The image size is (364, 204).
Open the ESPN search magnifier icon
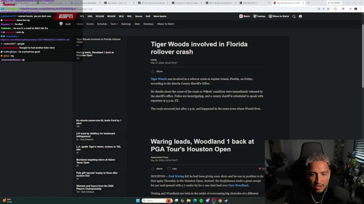pyautogui.click(x=294, y=16)
